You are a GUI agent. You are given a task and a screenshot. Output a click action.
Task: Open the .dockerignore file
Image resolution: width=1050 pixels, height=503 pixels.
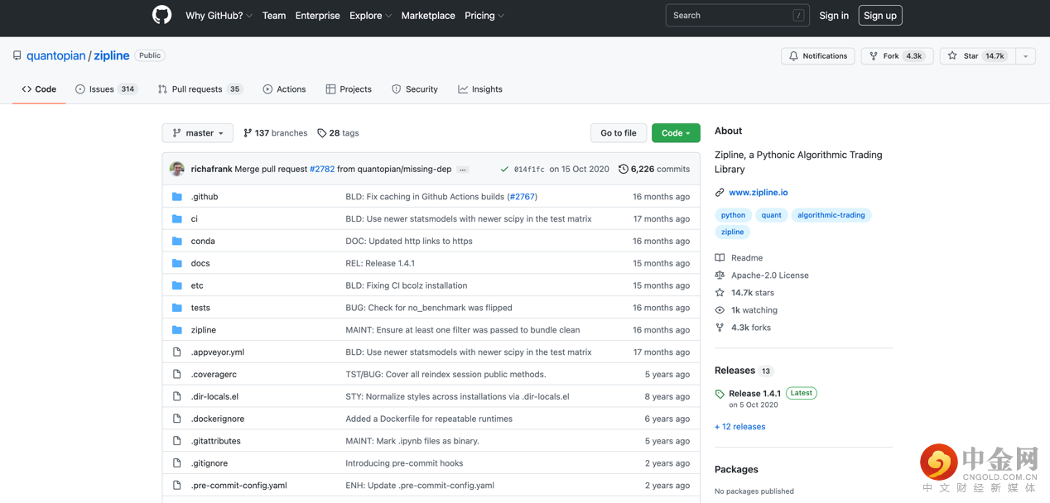pos(218,419)
